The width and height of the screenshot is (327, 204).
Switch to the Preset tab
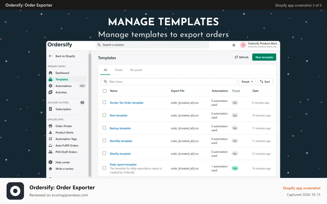click(119, 70)
